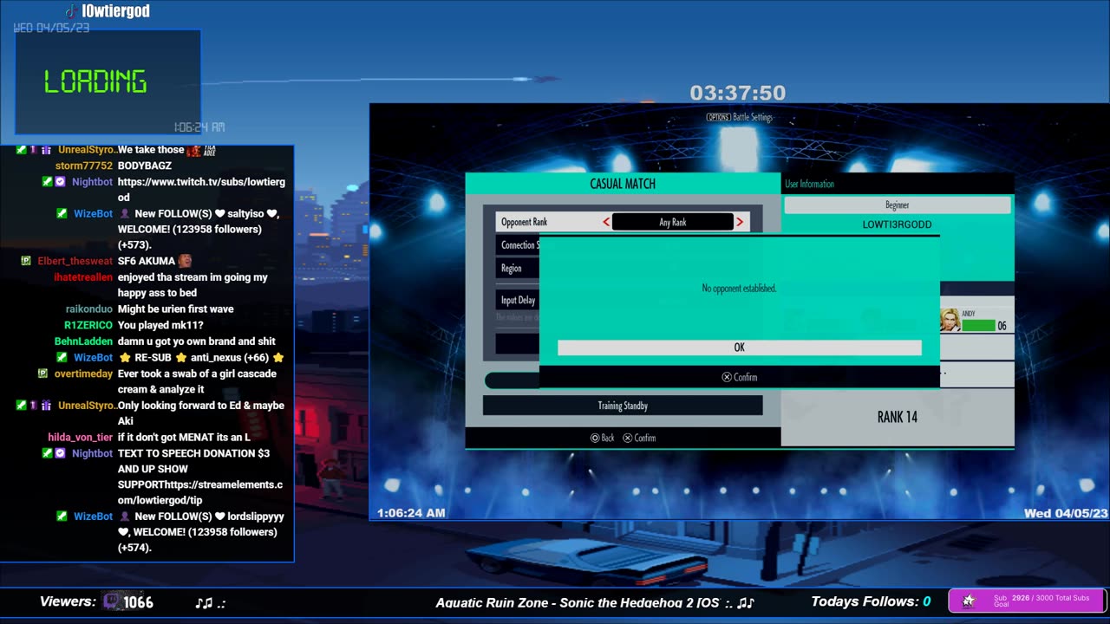
Task: Select the Any Rank value field
Action: tap(673, 222)
